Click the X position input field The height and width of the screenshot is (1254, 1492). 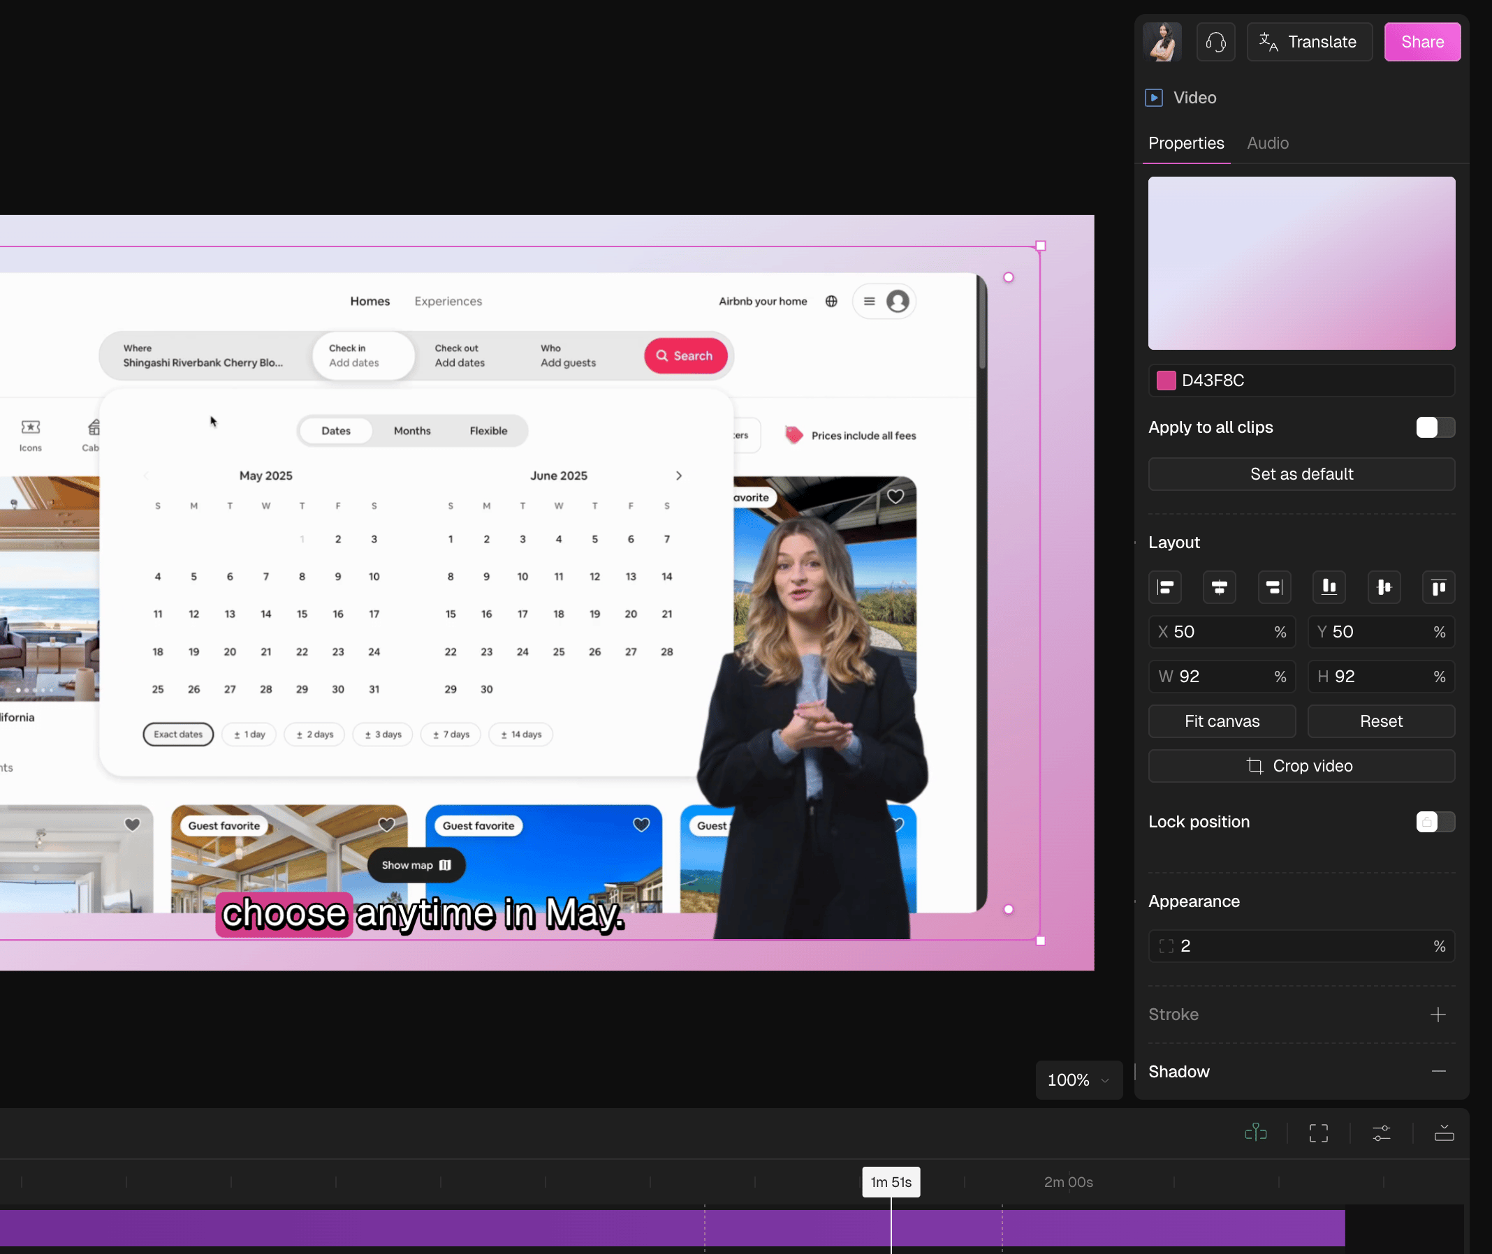[x=1222, y=632]
